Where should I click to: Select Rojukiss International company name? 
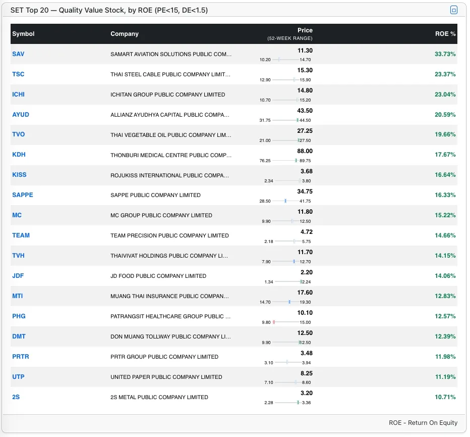[169, 175]
